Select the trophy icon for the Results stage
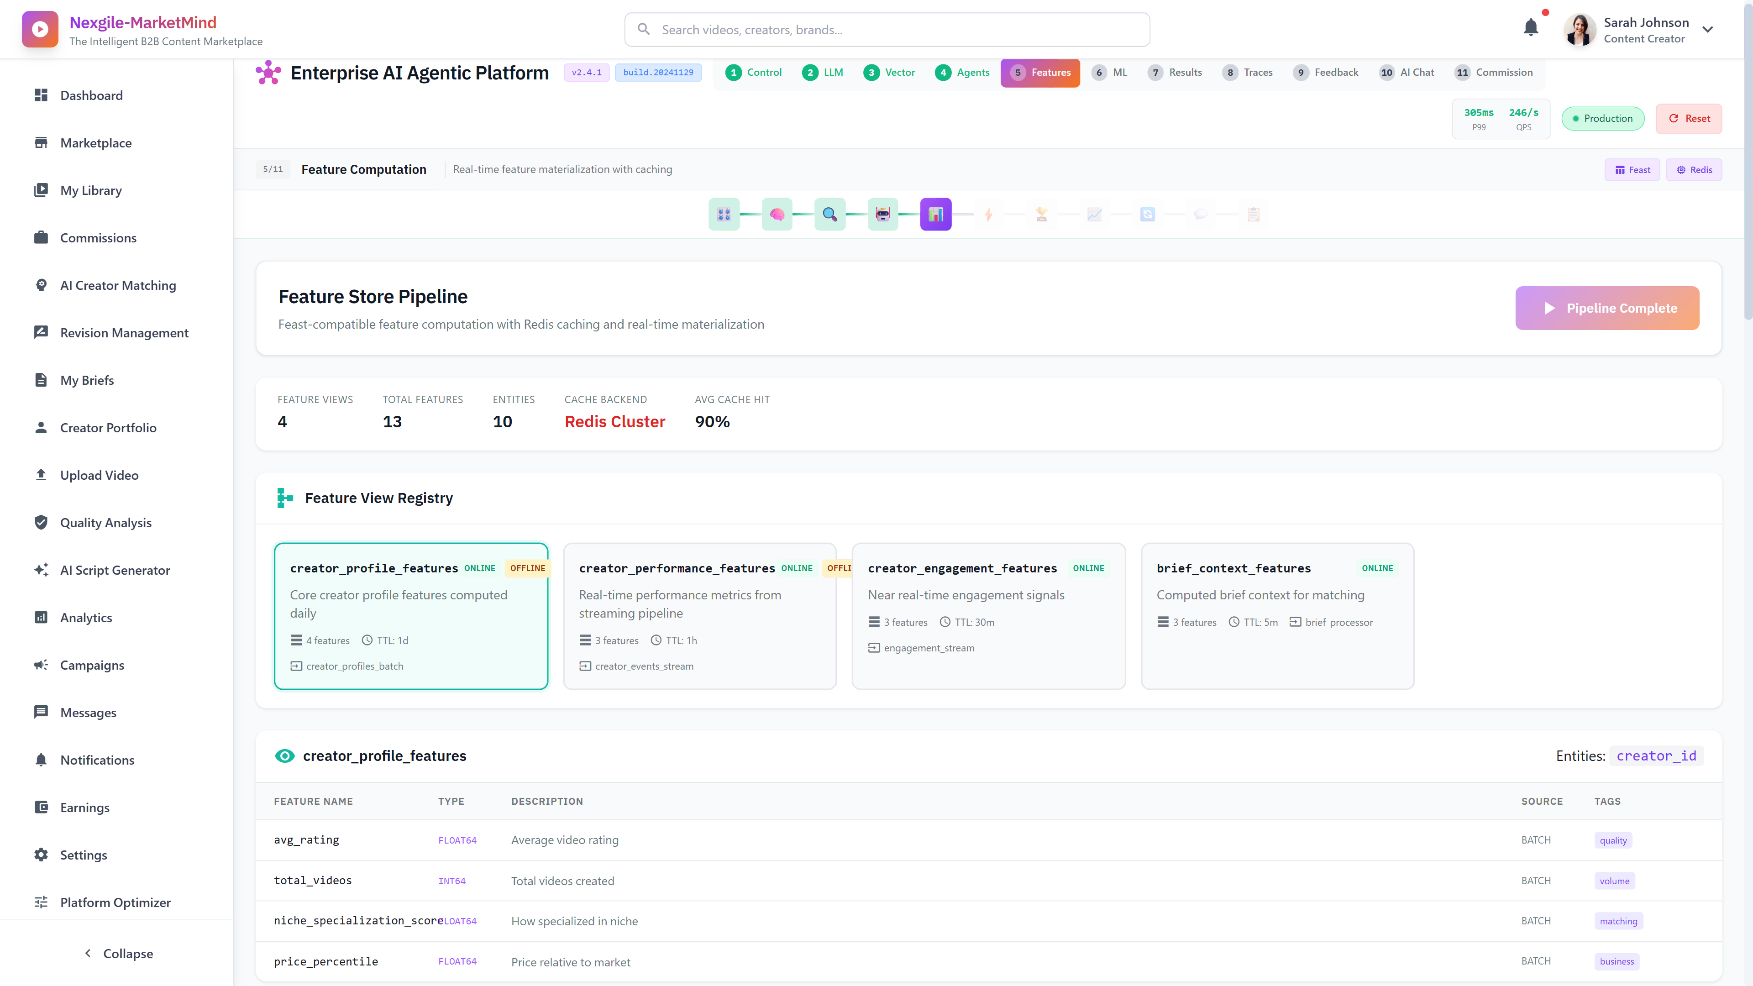The width and height of the screenshot is (1753, 986). coord(1041,214)
